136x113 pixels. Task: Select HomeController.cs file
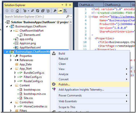coord(35,106)
